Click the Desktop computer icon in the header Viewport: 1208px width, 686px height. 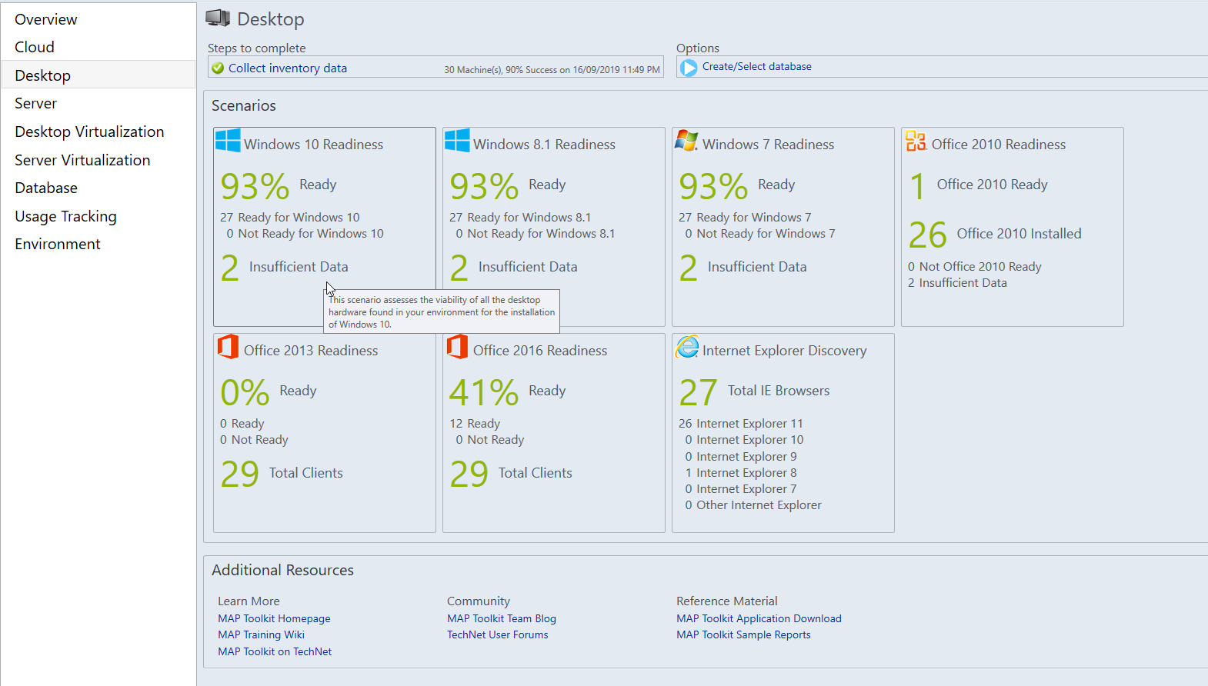(x=218, y=18)
